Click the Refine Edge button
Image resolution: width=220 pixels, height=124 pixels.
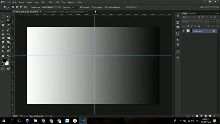(131, 7)
